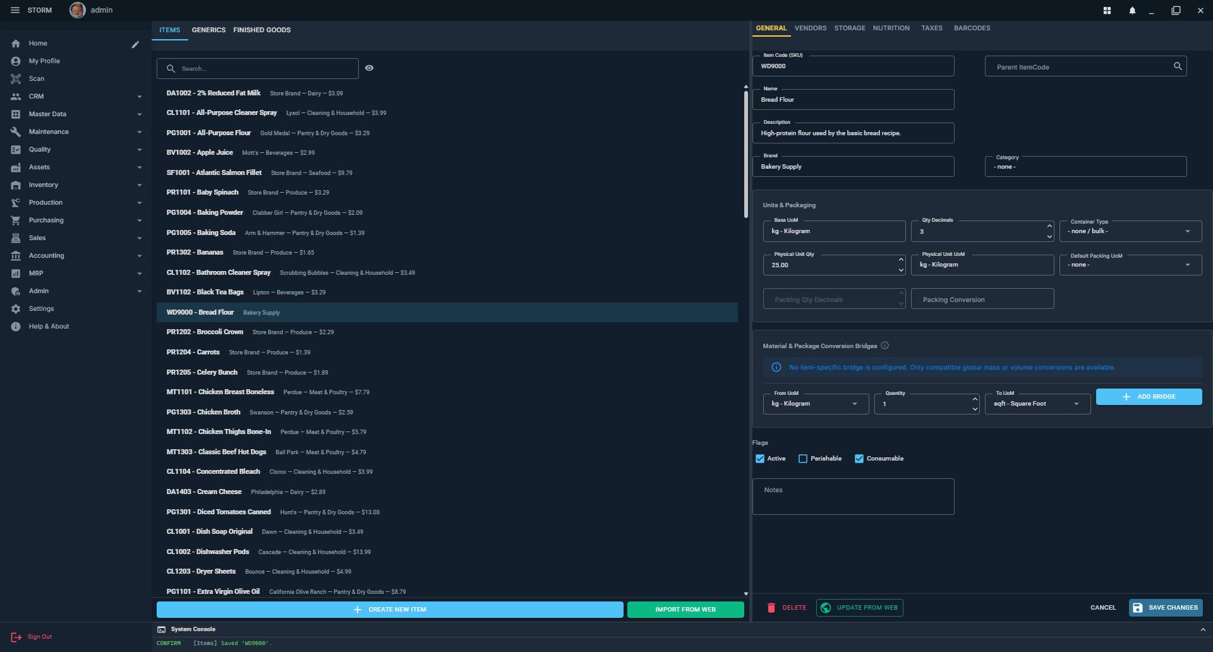Click Import From Web button

(x=685, y=610)
